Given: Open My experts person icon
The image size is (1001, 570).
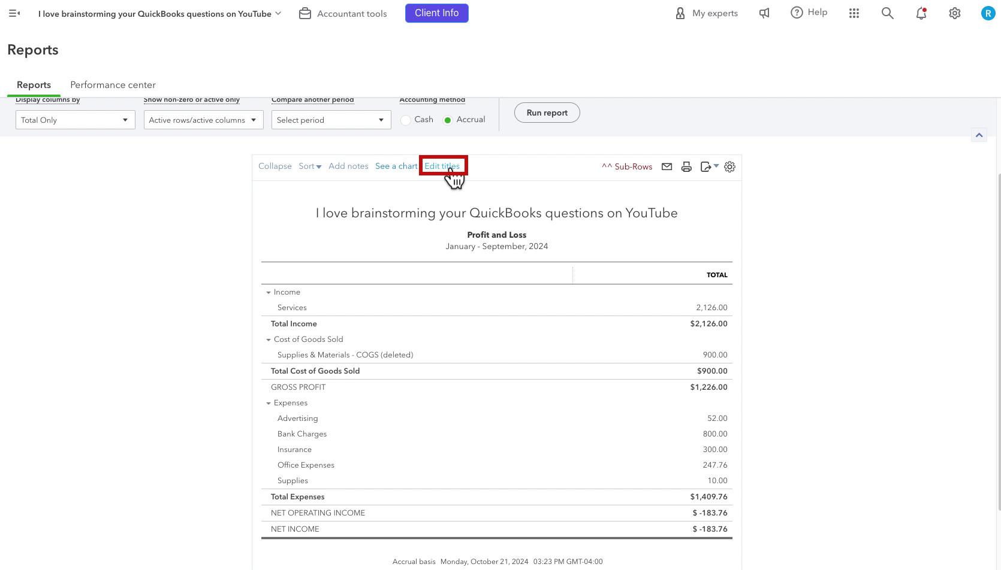Looking at the screenshot, I should coord(680,13).
